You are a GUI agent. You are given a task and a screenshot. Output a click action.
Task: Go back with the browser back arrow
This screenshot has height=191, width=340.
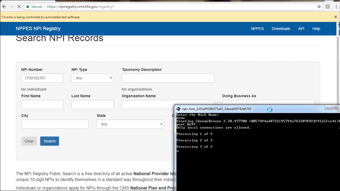4,7
